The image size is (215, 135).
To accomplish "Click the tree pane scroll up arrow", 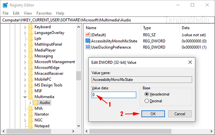I will click(78, 27).
